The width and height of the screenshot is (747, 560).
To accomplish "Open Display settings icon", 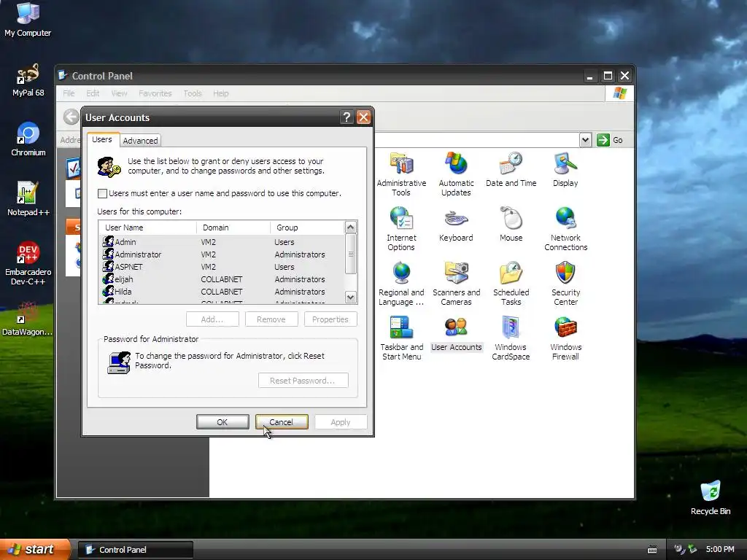I will [x=565, y=169].
